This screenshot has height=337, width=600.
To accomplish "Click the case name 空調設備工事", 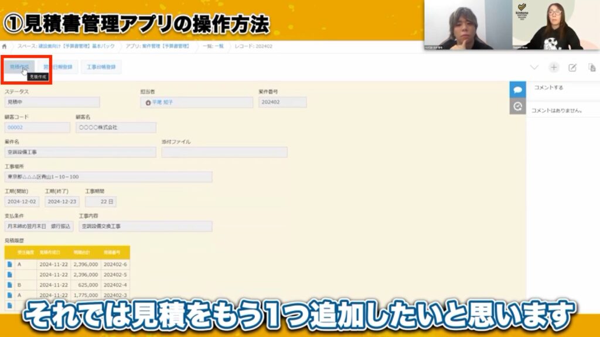I will coord(80,152).
